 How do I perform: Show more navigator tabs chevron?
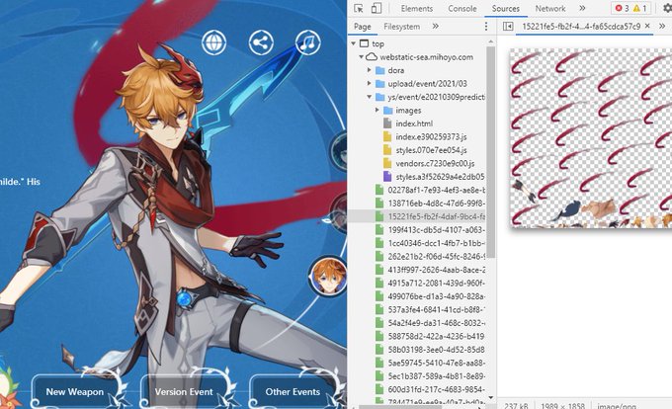click(436, 27)
